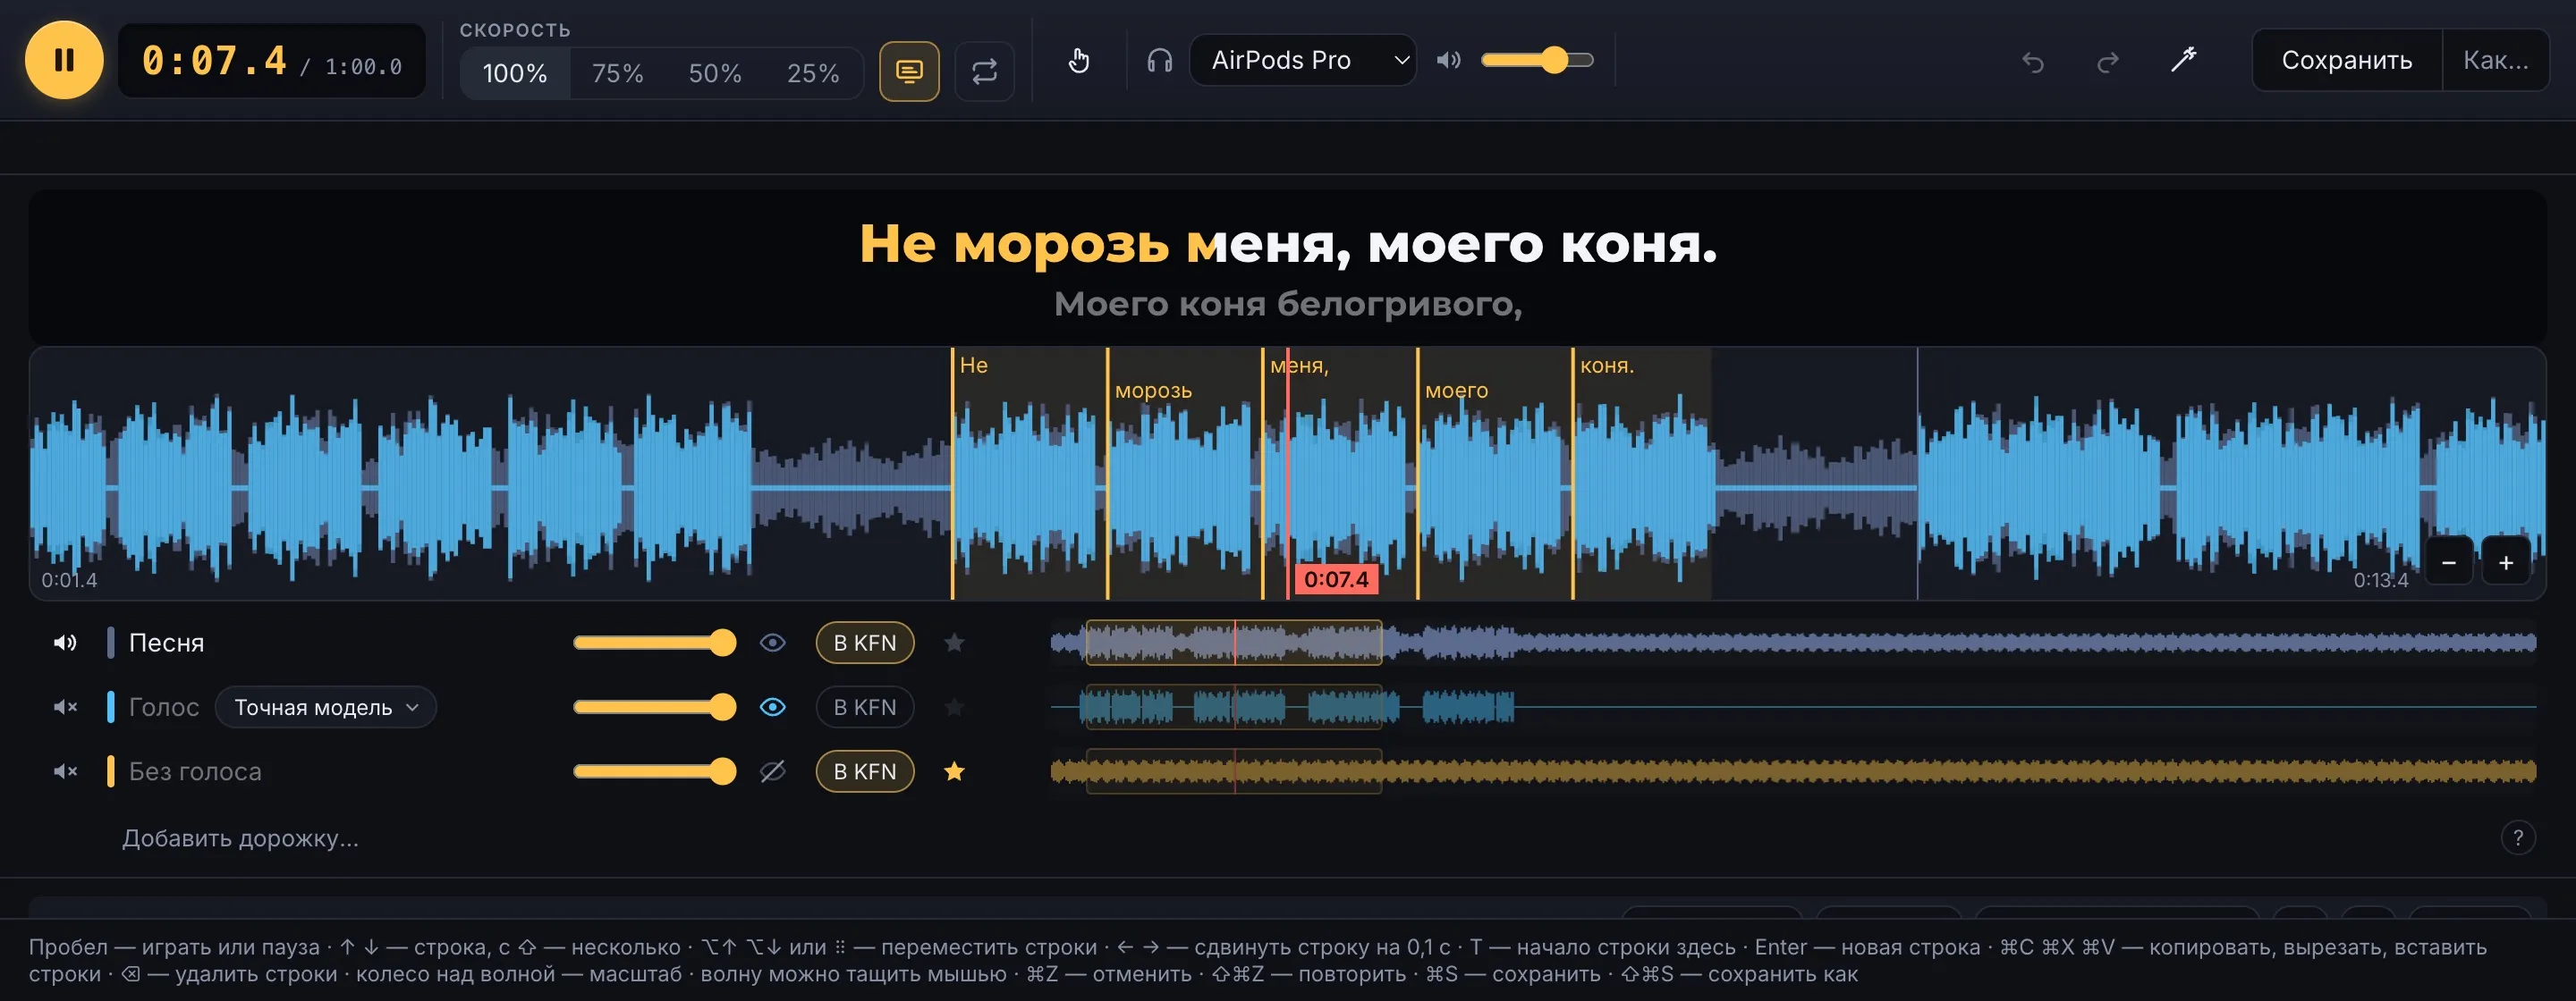This screenshot has height=1001, width=2576.
Task: Click the master volume slider knob
Action: [1553, 60]
